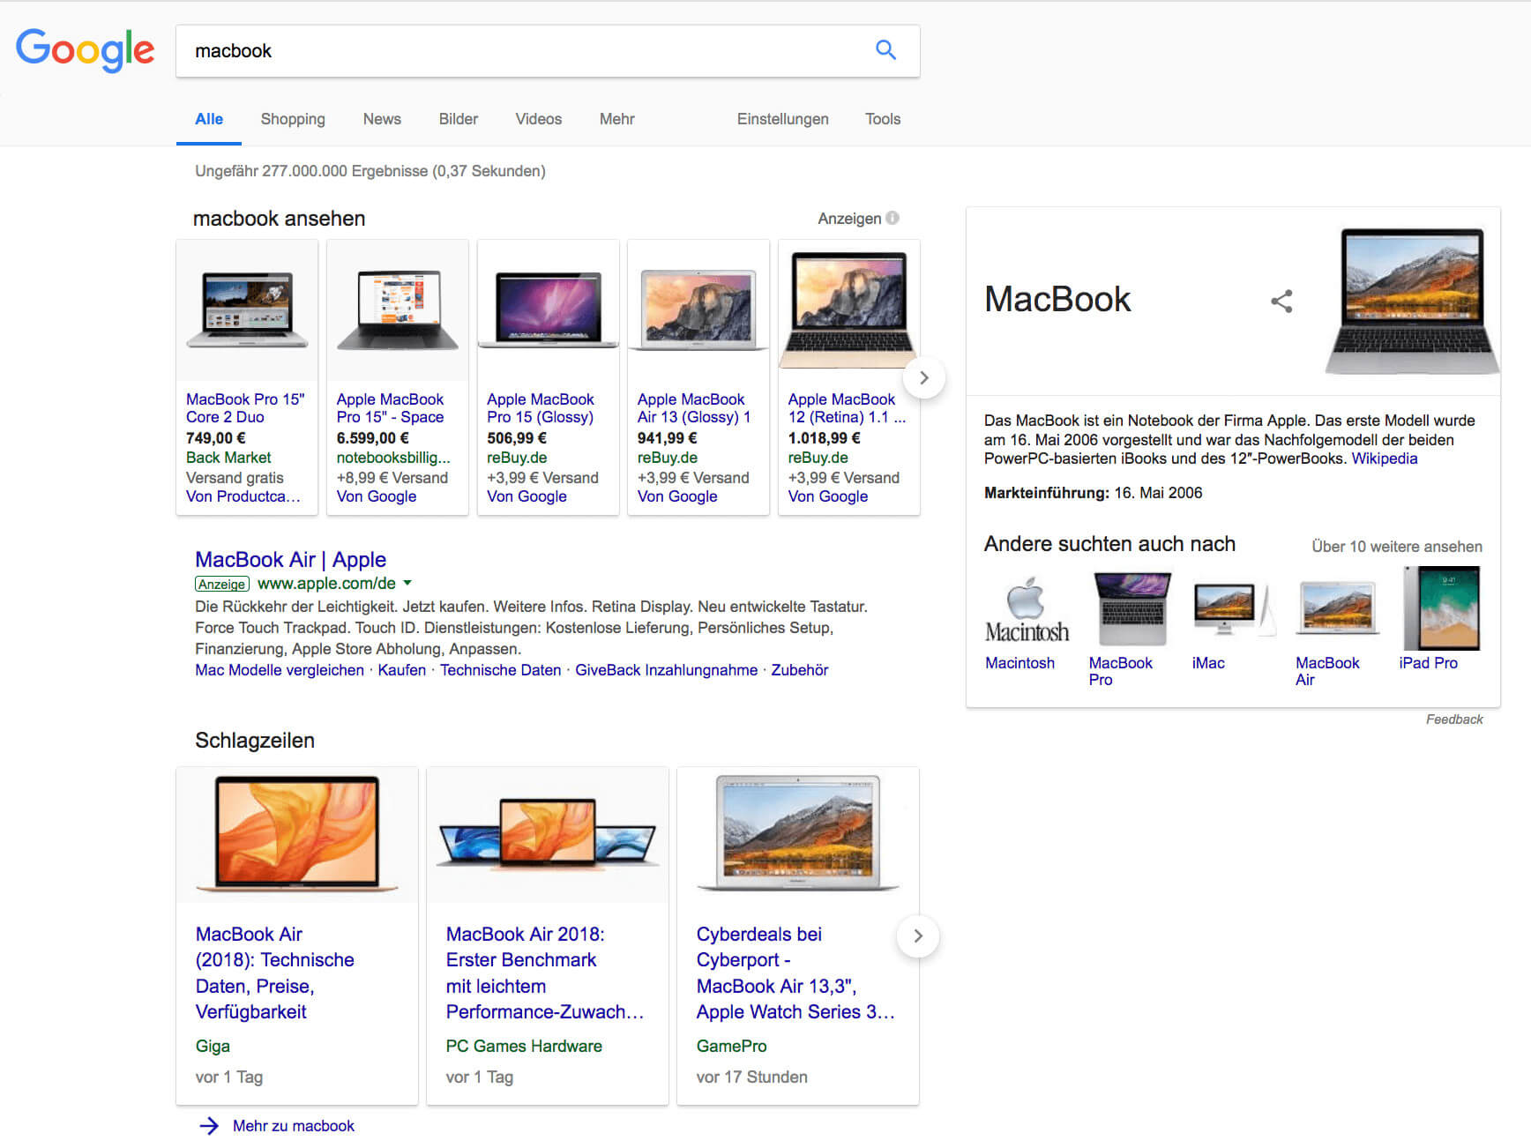The image size is (1531, 1148).
Task: Click knowledge panel MacBook image
Action: pyautogui.click(x=1412, y=301)
